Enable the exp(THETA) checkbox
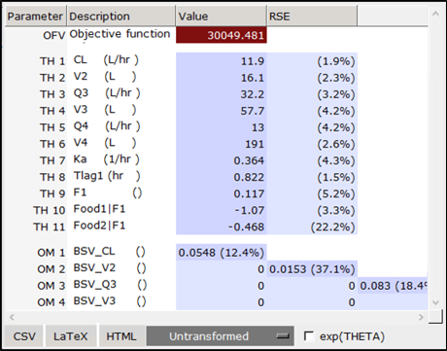Viewport: 447px width, 351px height. 309,336
